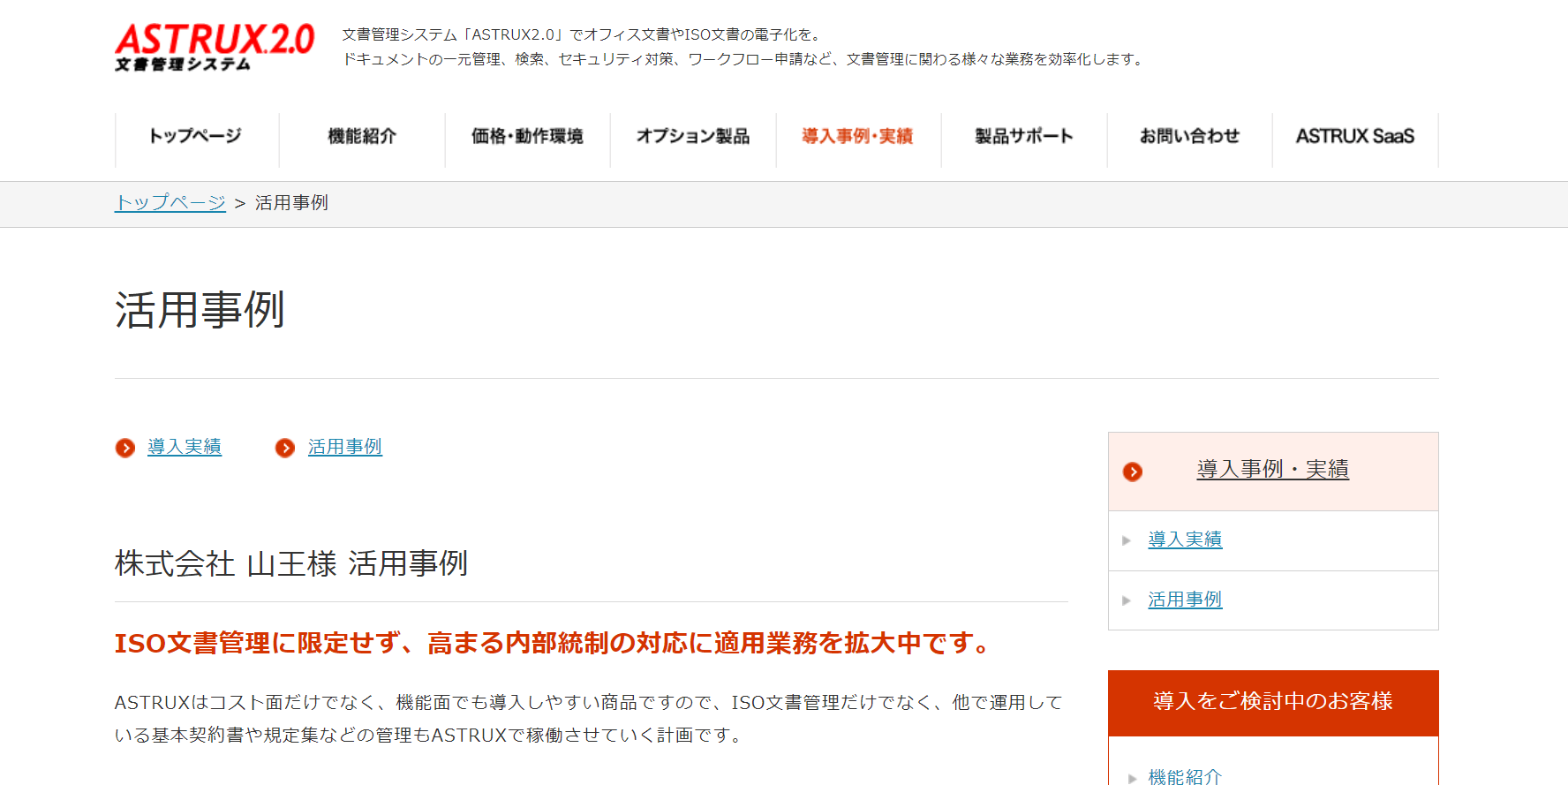Click the red arrow icon beside 活用事例 link
The width and height of the screenshot is (1568, 785).
[x=285, y=448]
